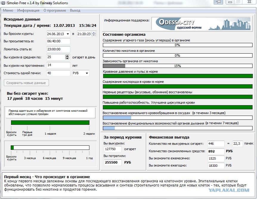
Task: Click the Smoke-Free app icon in title bar
Action: click(3, 3)
